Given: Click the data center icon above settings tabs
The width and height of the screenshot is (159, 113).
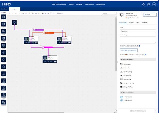Looking at the screenshot, I should [x=122, y=15].
